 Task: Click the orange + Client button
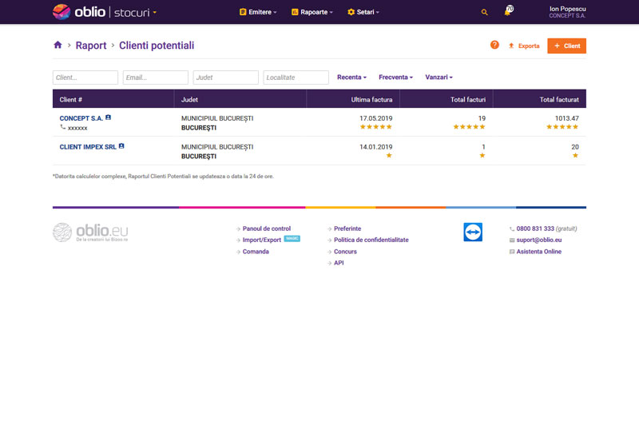click(x=567, y=46)
